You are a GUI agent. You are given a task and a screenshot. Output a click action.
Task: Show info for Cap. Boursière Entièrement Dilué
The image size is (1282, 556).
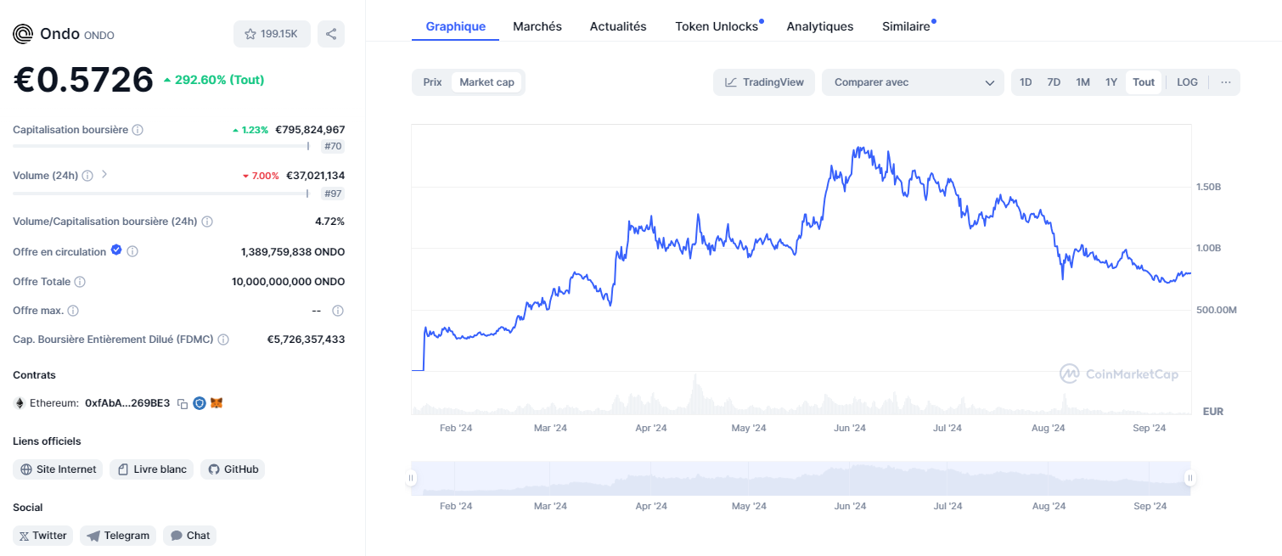[223, 340]
